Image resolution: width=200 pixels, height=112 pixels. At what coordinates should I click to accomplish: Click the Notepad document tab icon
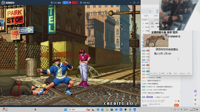(152, 23)
